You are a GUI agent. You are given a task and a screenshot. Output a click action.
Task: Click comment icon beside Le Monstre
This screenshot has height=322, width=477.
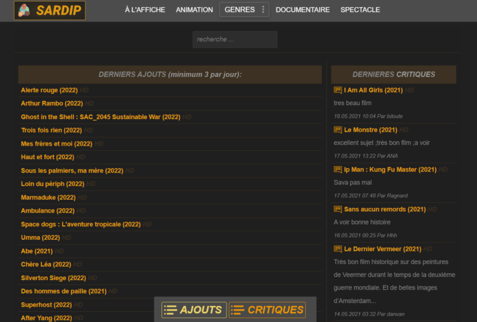pyautogui.click(x=338, y=130)
